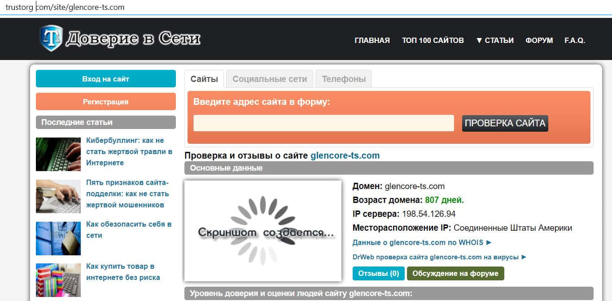
Task: Switch to the Телефоны tab
Action: (344, 79)
